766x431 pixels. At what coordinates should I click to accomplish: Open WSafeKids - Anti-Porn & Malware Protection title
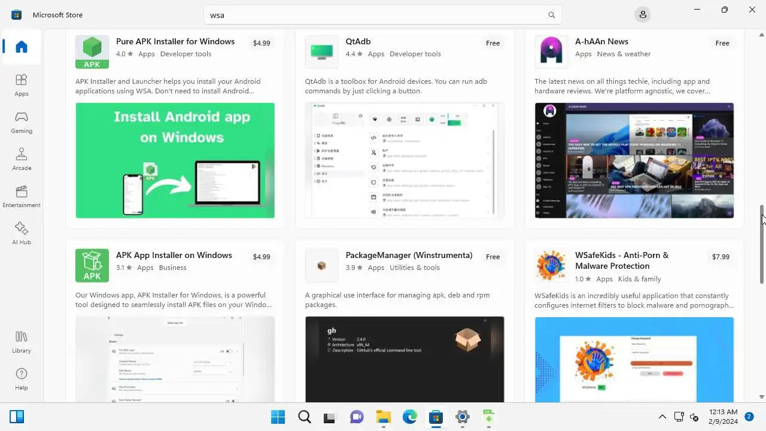tap(622, 260)
